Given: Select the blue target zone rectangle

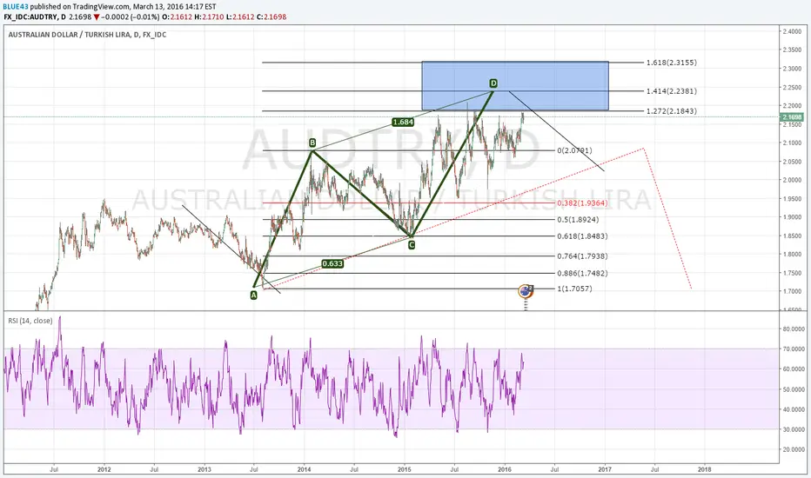Looking at the screenshot, I should coord(515,86).
